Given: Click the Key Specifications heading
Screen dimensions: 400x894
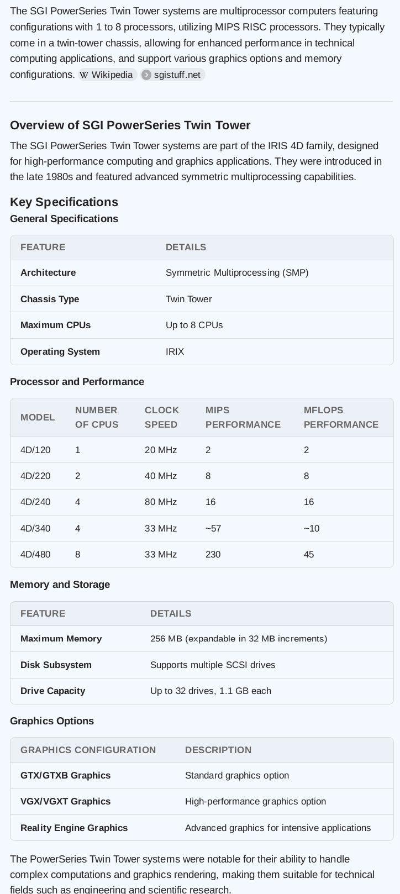Looking at the screenshot, I should (64, 202).
